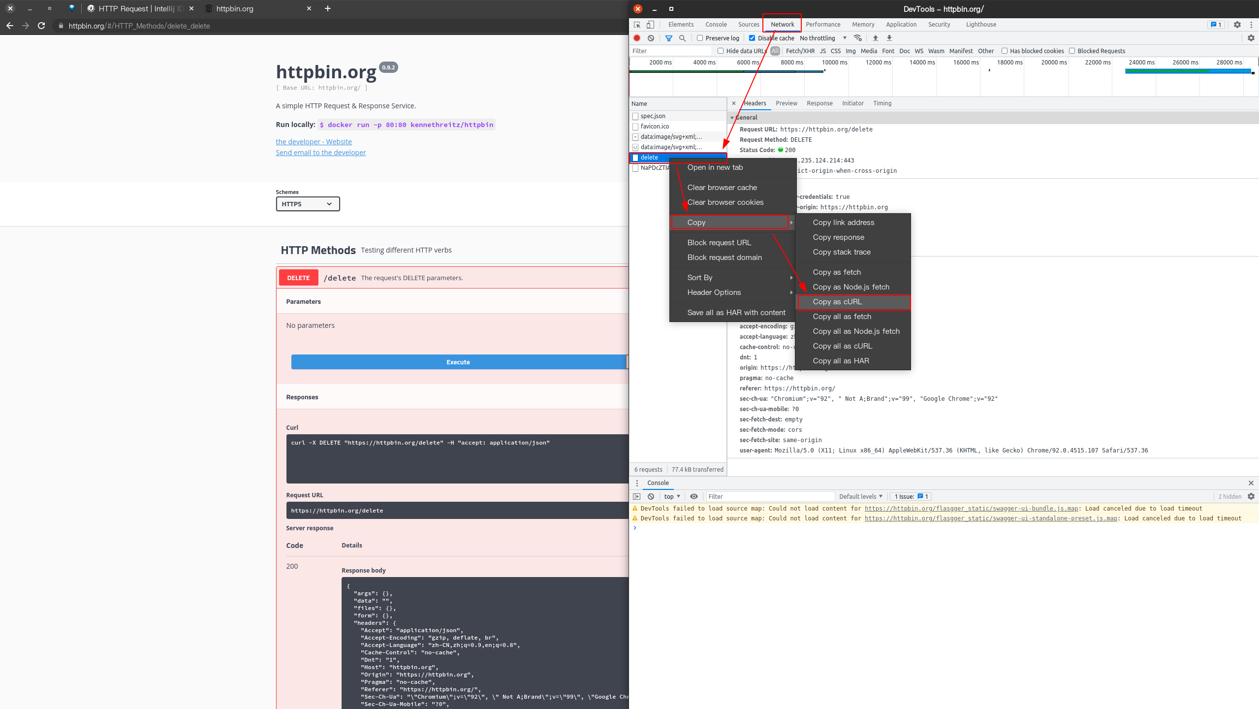Switch to HTTP Request IntelliJ tab
1259x709 pixels.
[x=140, y=8]
